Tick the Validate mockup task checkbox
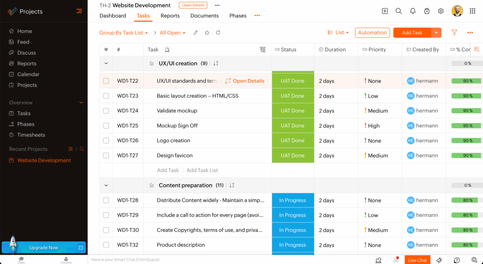Image resolution: width=483 pixels, height=264 pixels. pos(106,111)
